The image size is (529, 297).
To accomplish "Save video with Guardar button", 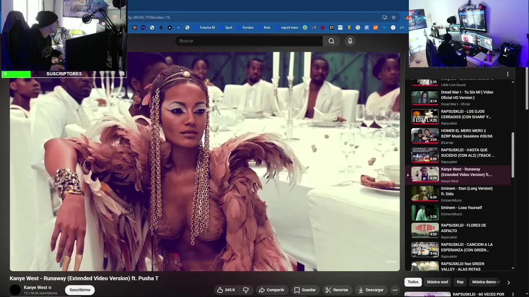I will click(x=305, y=290).
